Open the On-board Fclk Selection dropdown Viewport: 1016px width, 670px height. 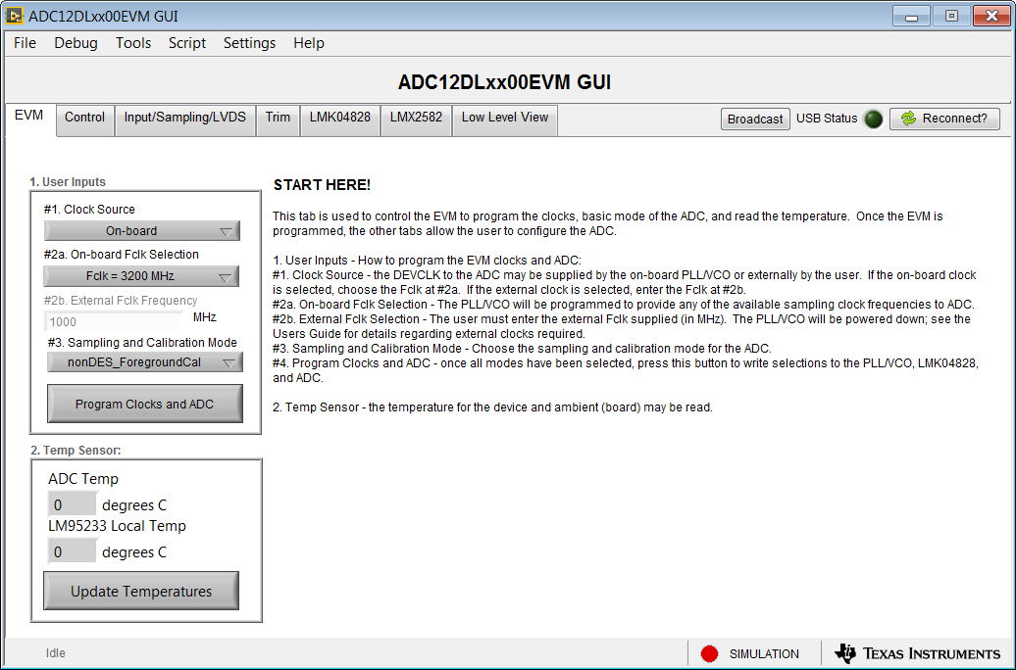141,275
